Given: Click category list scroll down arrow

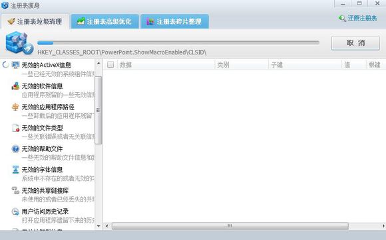Looking at the screenshot, I should [x=98, y=226].
